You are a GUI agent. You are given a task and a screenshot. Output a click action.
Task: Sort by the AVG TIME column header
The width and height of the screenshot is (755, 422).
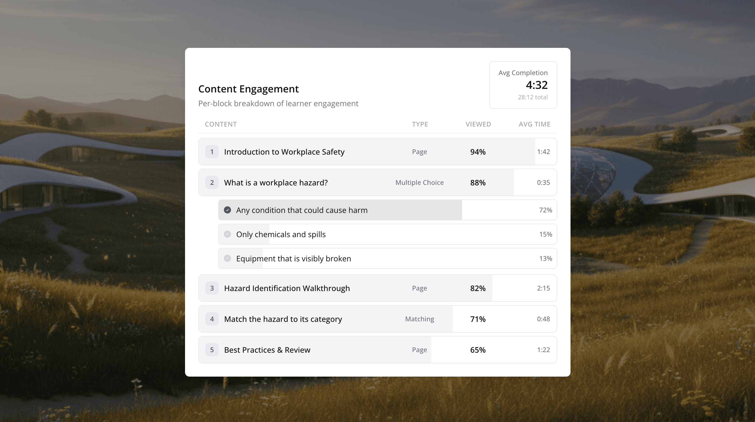(534, 124)
